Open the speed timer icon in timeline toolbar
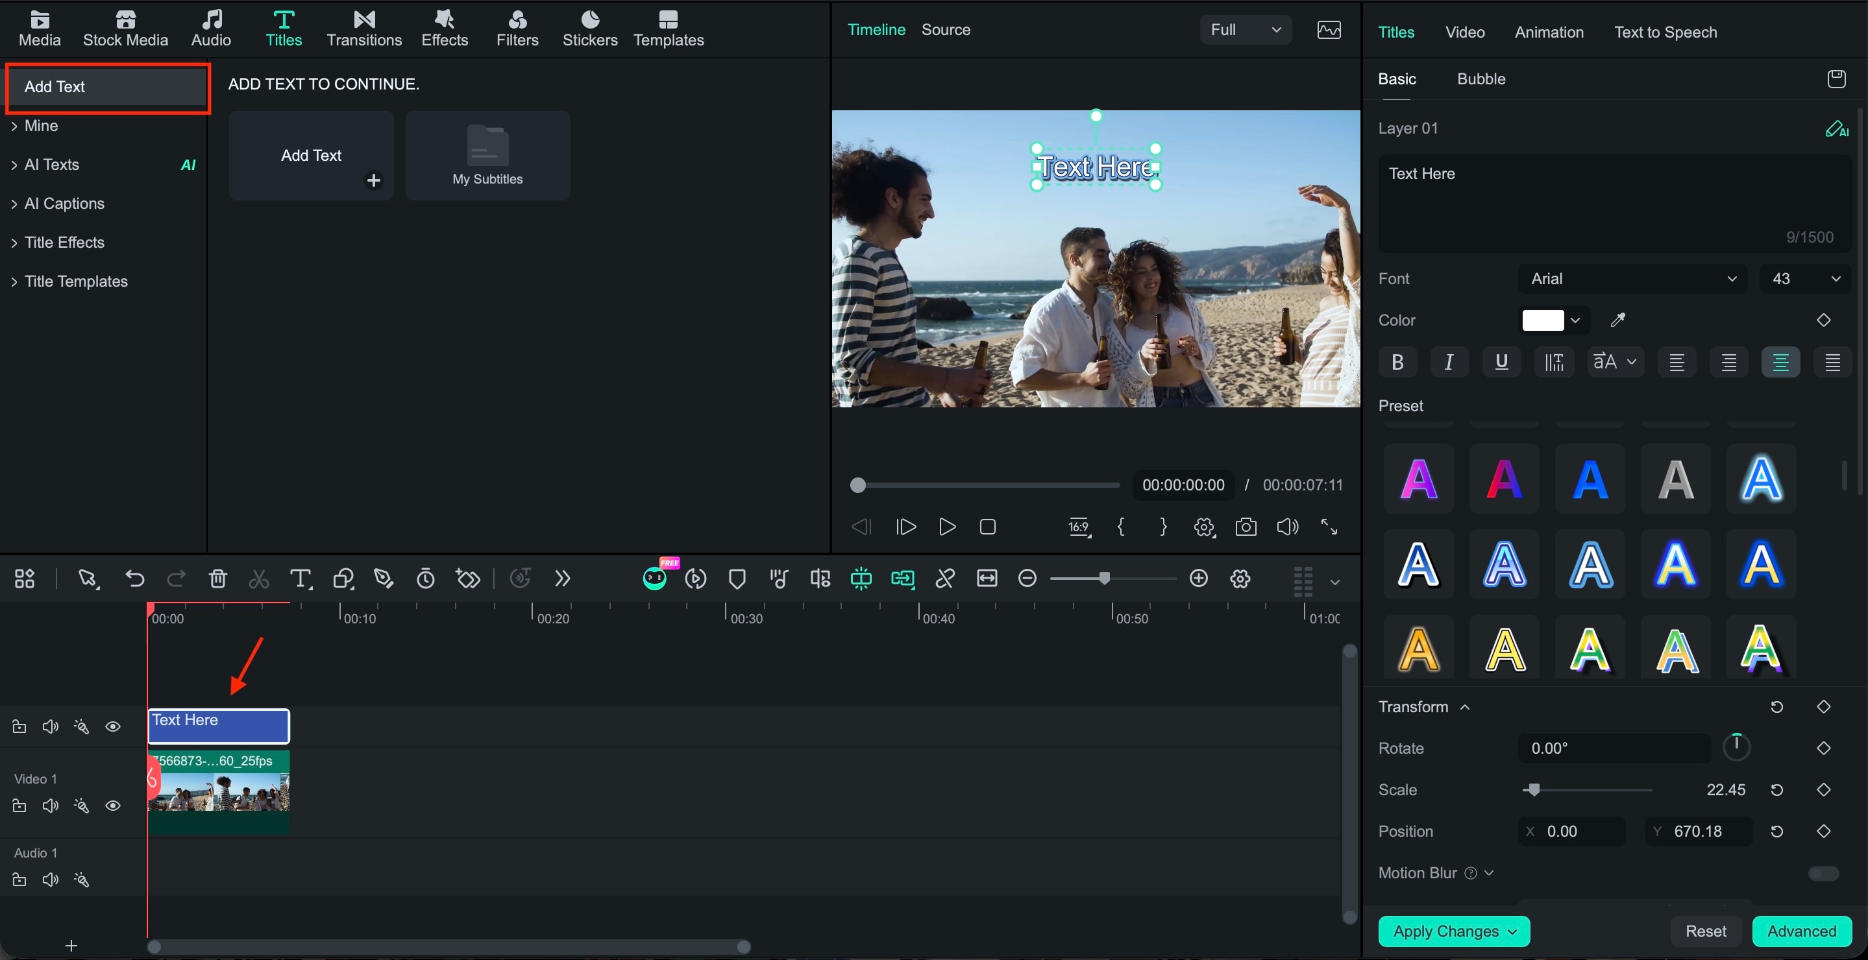Viewport: 1868px width, 960px height. point(426,578)
